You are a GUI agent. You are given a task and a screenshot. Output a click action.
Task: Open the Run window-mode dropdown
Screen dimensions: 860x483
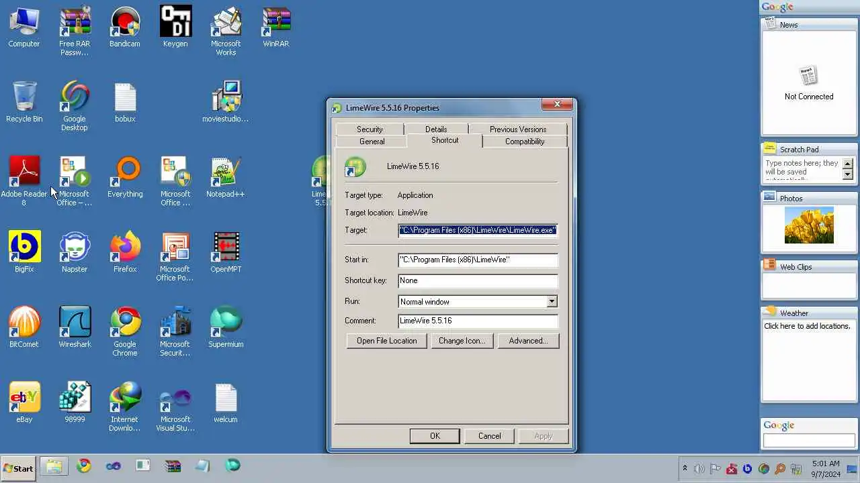tap(552, 302)
